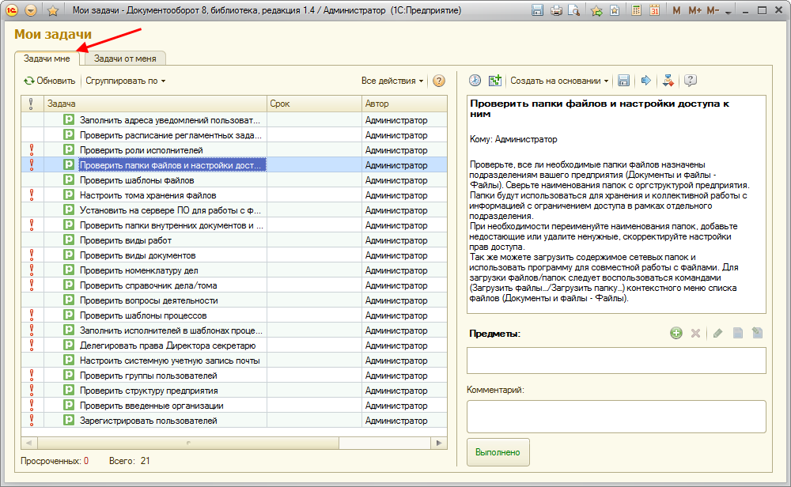Select task 'Проверить виды работ'
The width and height of the screenshot is (791, 487).
coord(126,240)
